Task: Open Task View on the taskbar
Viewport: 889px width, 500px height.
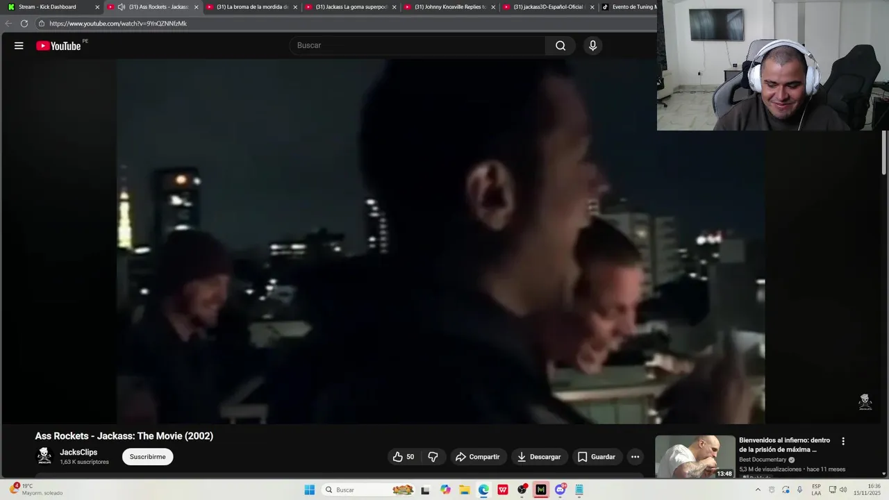Action: tap(426, 490)
